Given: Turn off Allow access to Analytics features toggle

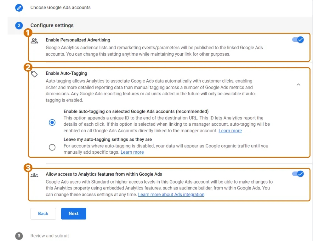Looking at the screenshot, I should (298, 174).
